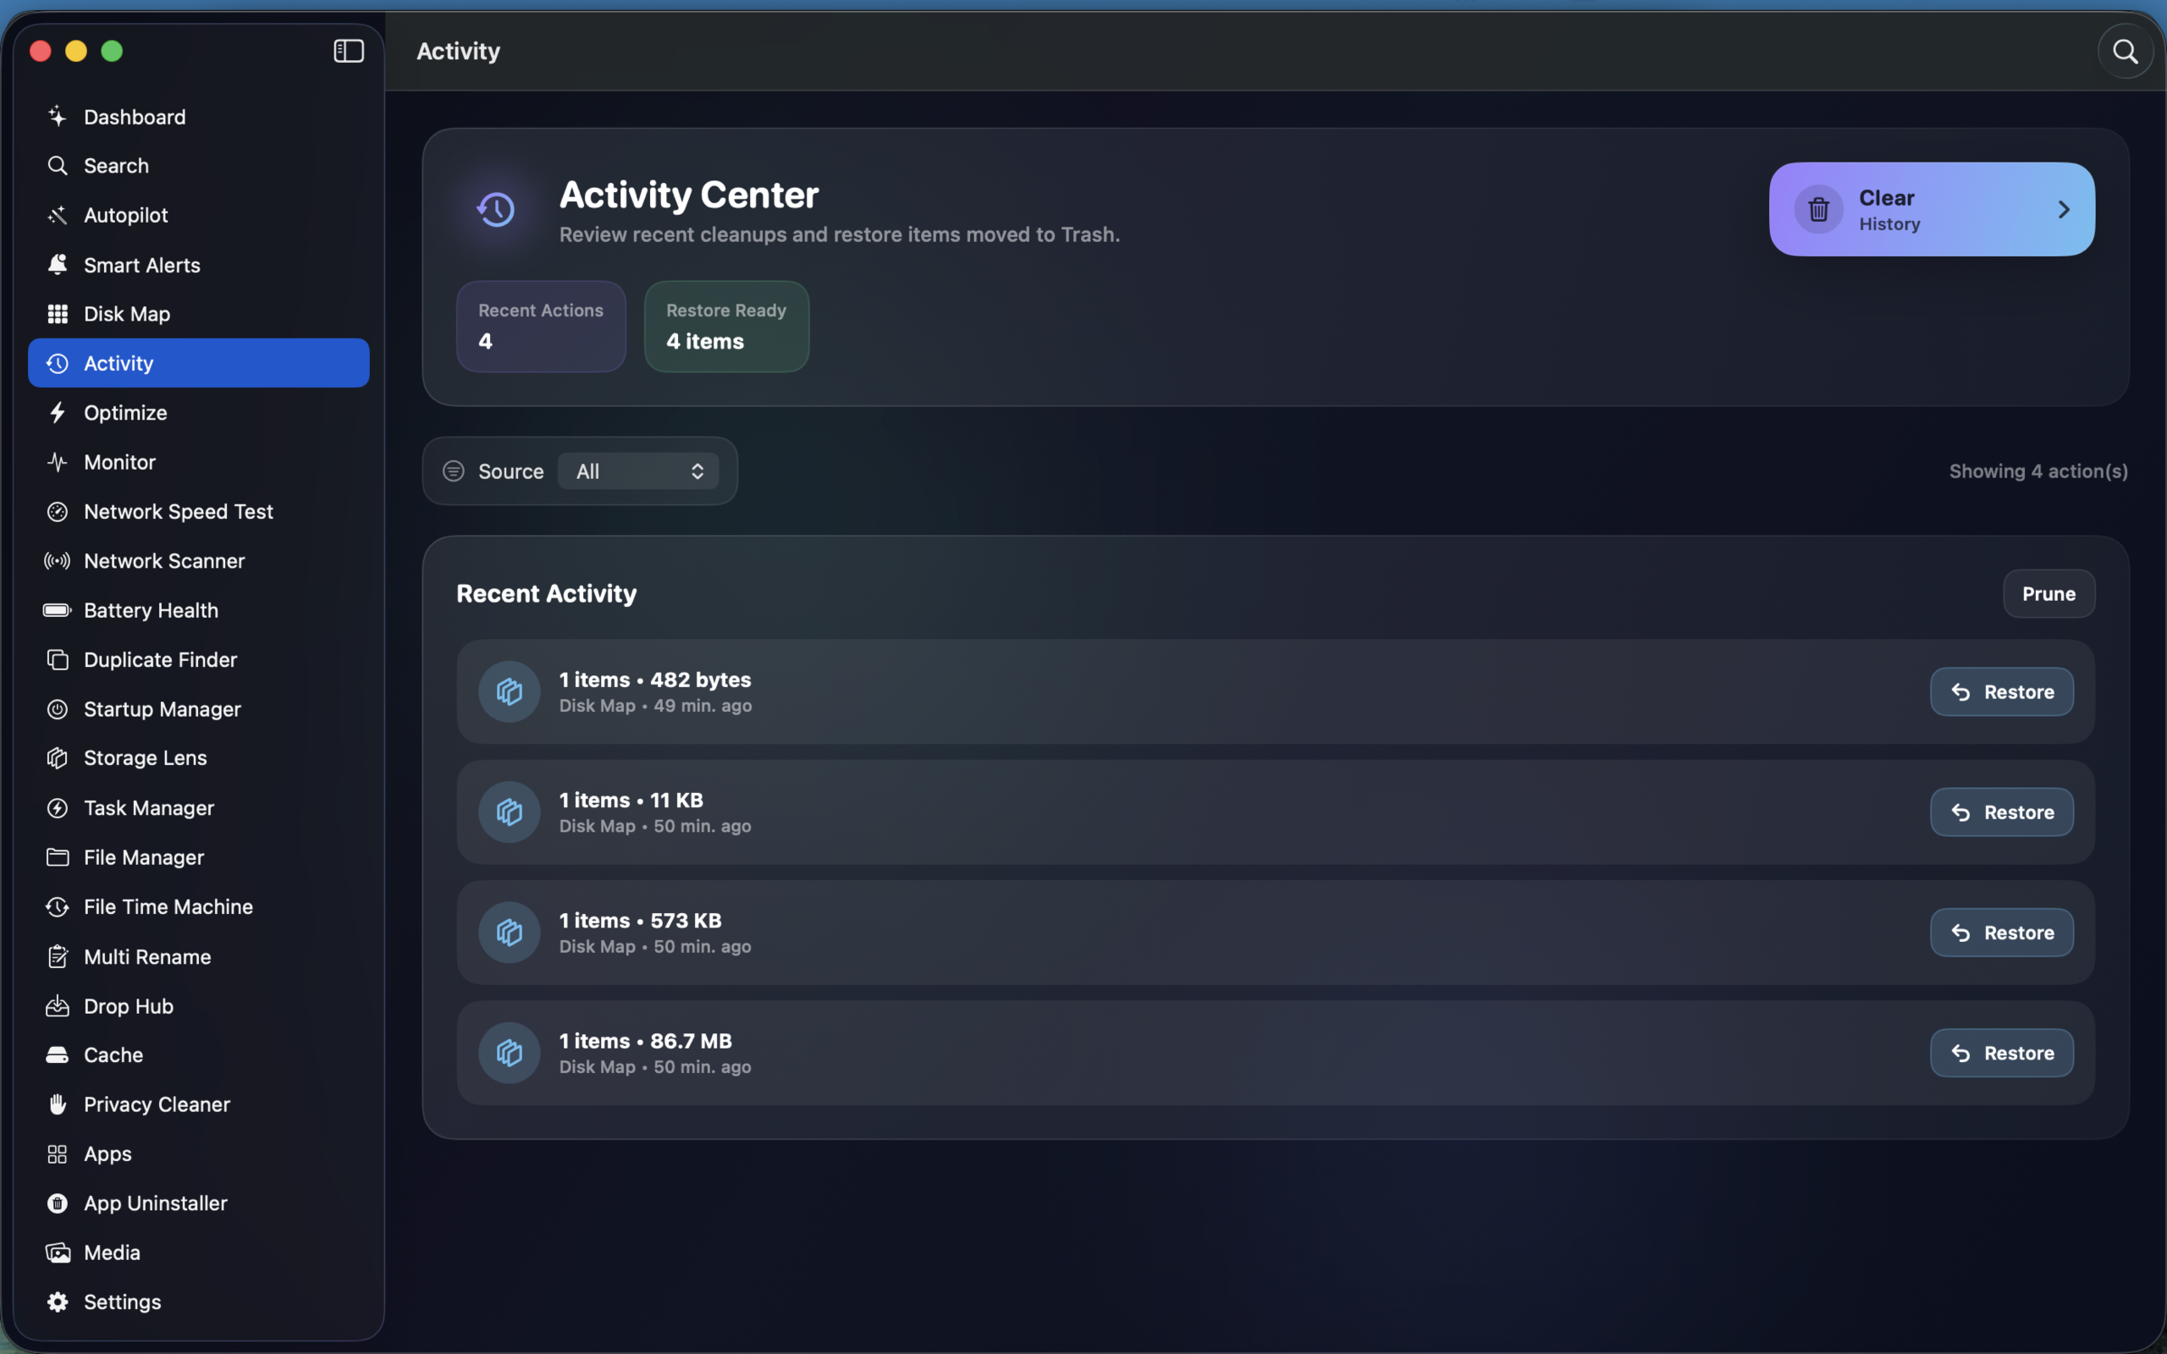Image resolution: width=2167 pixels, height=1354 pixels.
Task: Click the Network Scanner radar icon
Action: (x=58, y=560)
